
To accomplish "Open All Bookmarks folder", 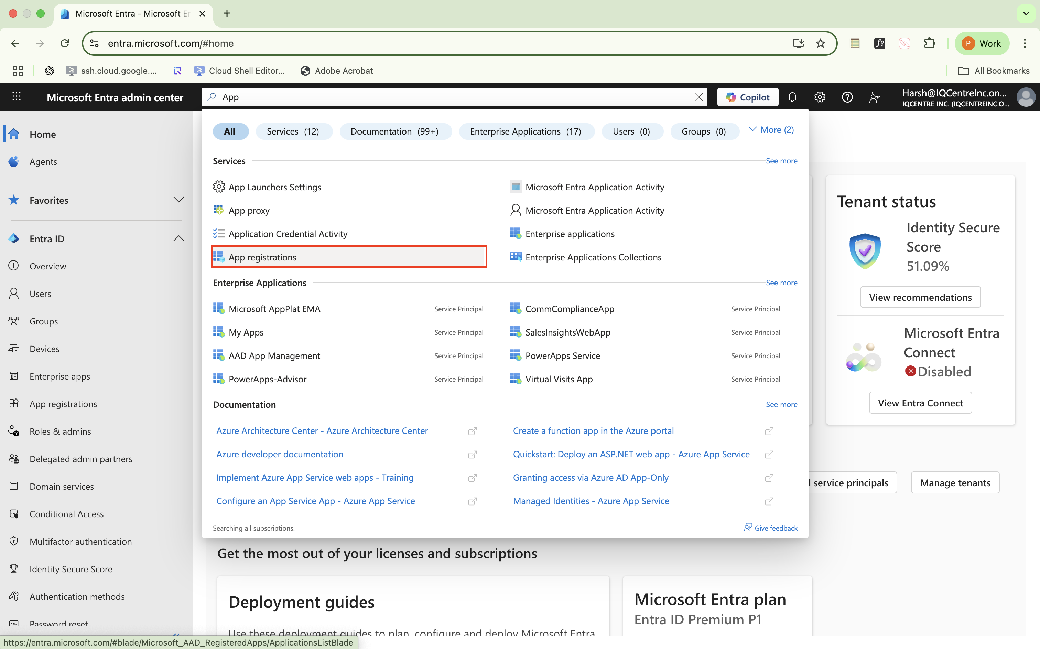I will (994, 71).
